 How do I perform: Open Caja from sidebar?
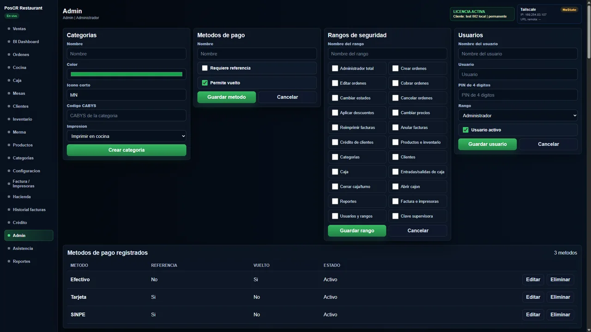coord(29,80)
